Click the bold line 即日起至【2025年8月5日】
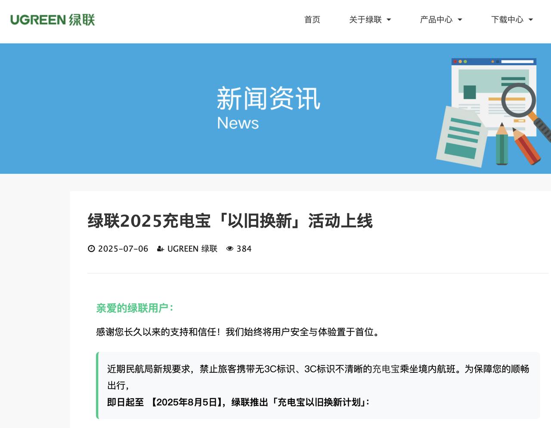The image size is (551, 428). point(238,402)
